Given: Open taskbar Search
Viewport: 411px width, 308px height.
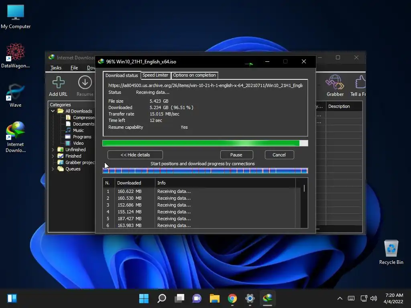Looking at the screenshot, I should coord(162,298).
